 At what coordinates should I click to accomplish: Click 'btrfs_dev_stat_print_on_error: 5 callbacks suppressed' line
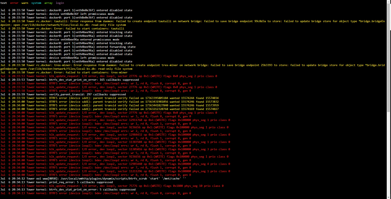pyautogui.click(x=68, y=190)
